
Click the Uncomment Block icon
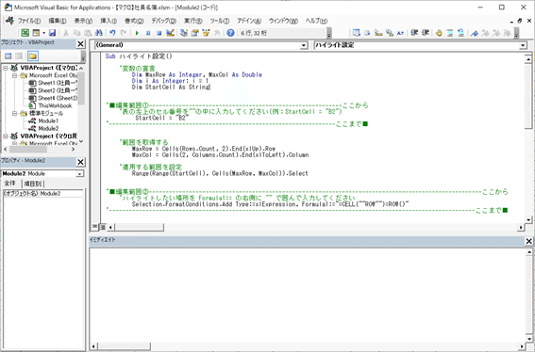click(x=460, y=33)
